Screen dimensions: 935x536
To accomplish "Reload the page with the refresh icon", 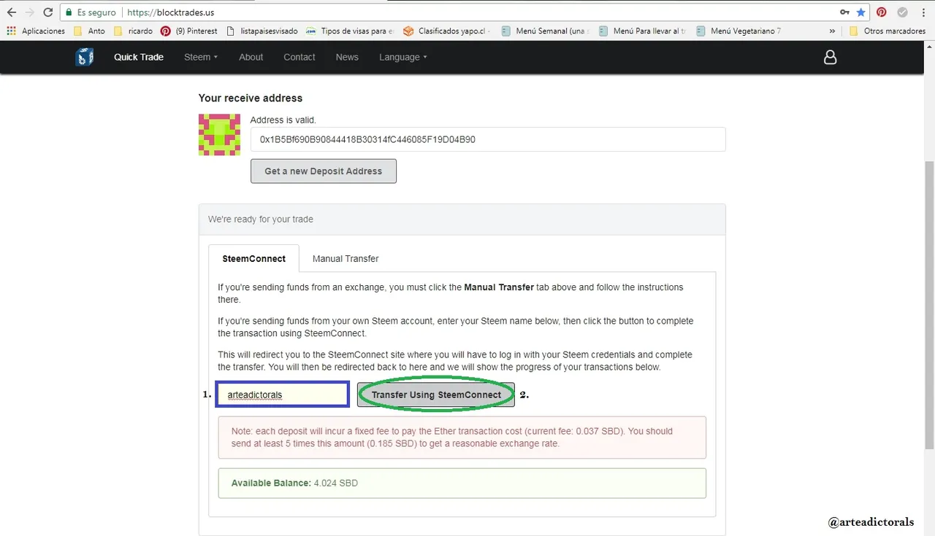I will click(x=47, y=12).
